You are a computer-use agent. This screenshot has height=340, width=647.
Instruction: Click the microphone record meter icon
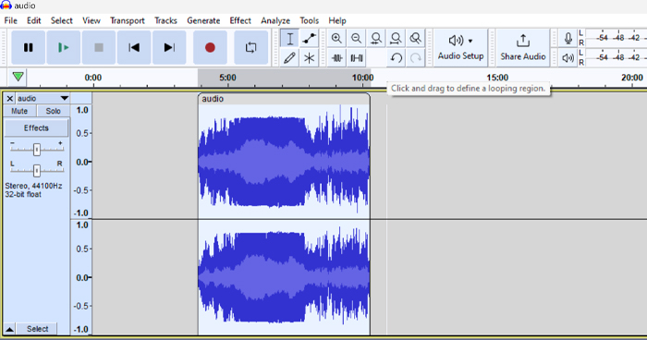point(568,39)
